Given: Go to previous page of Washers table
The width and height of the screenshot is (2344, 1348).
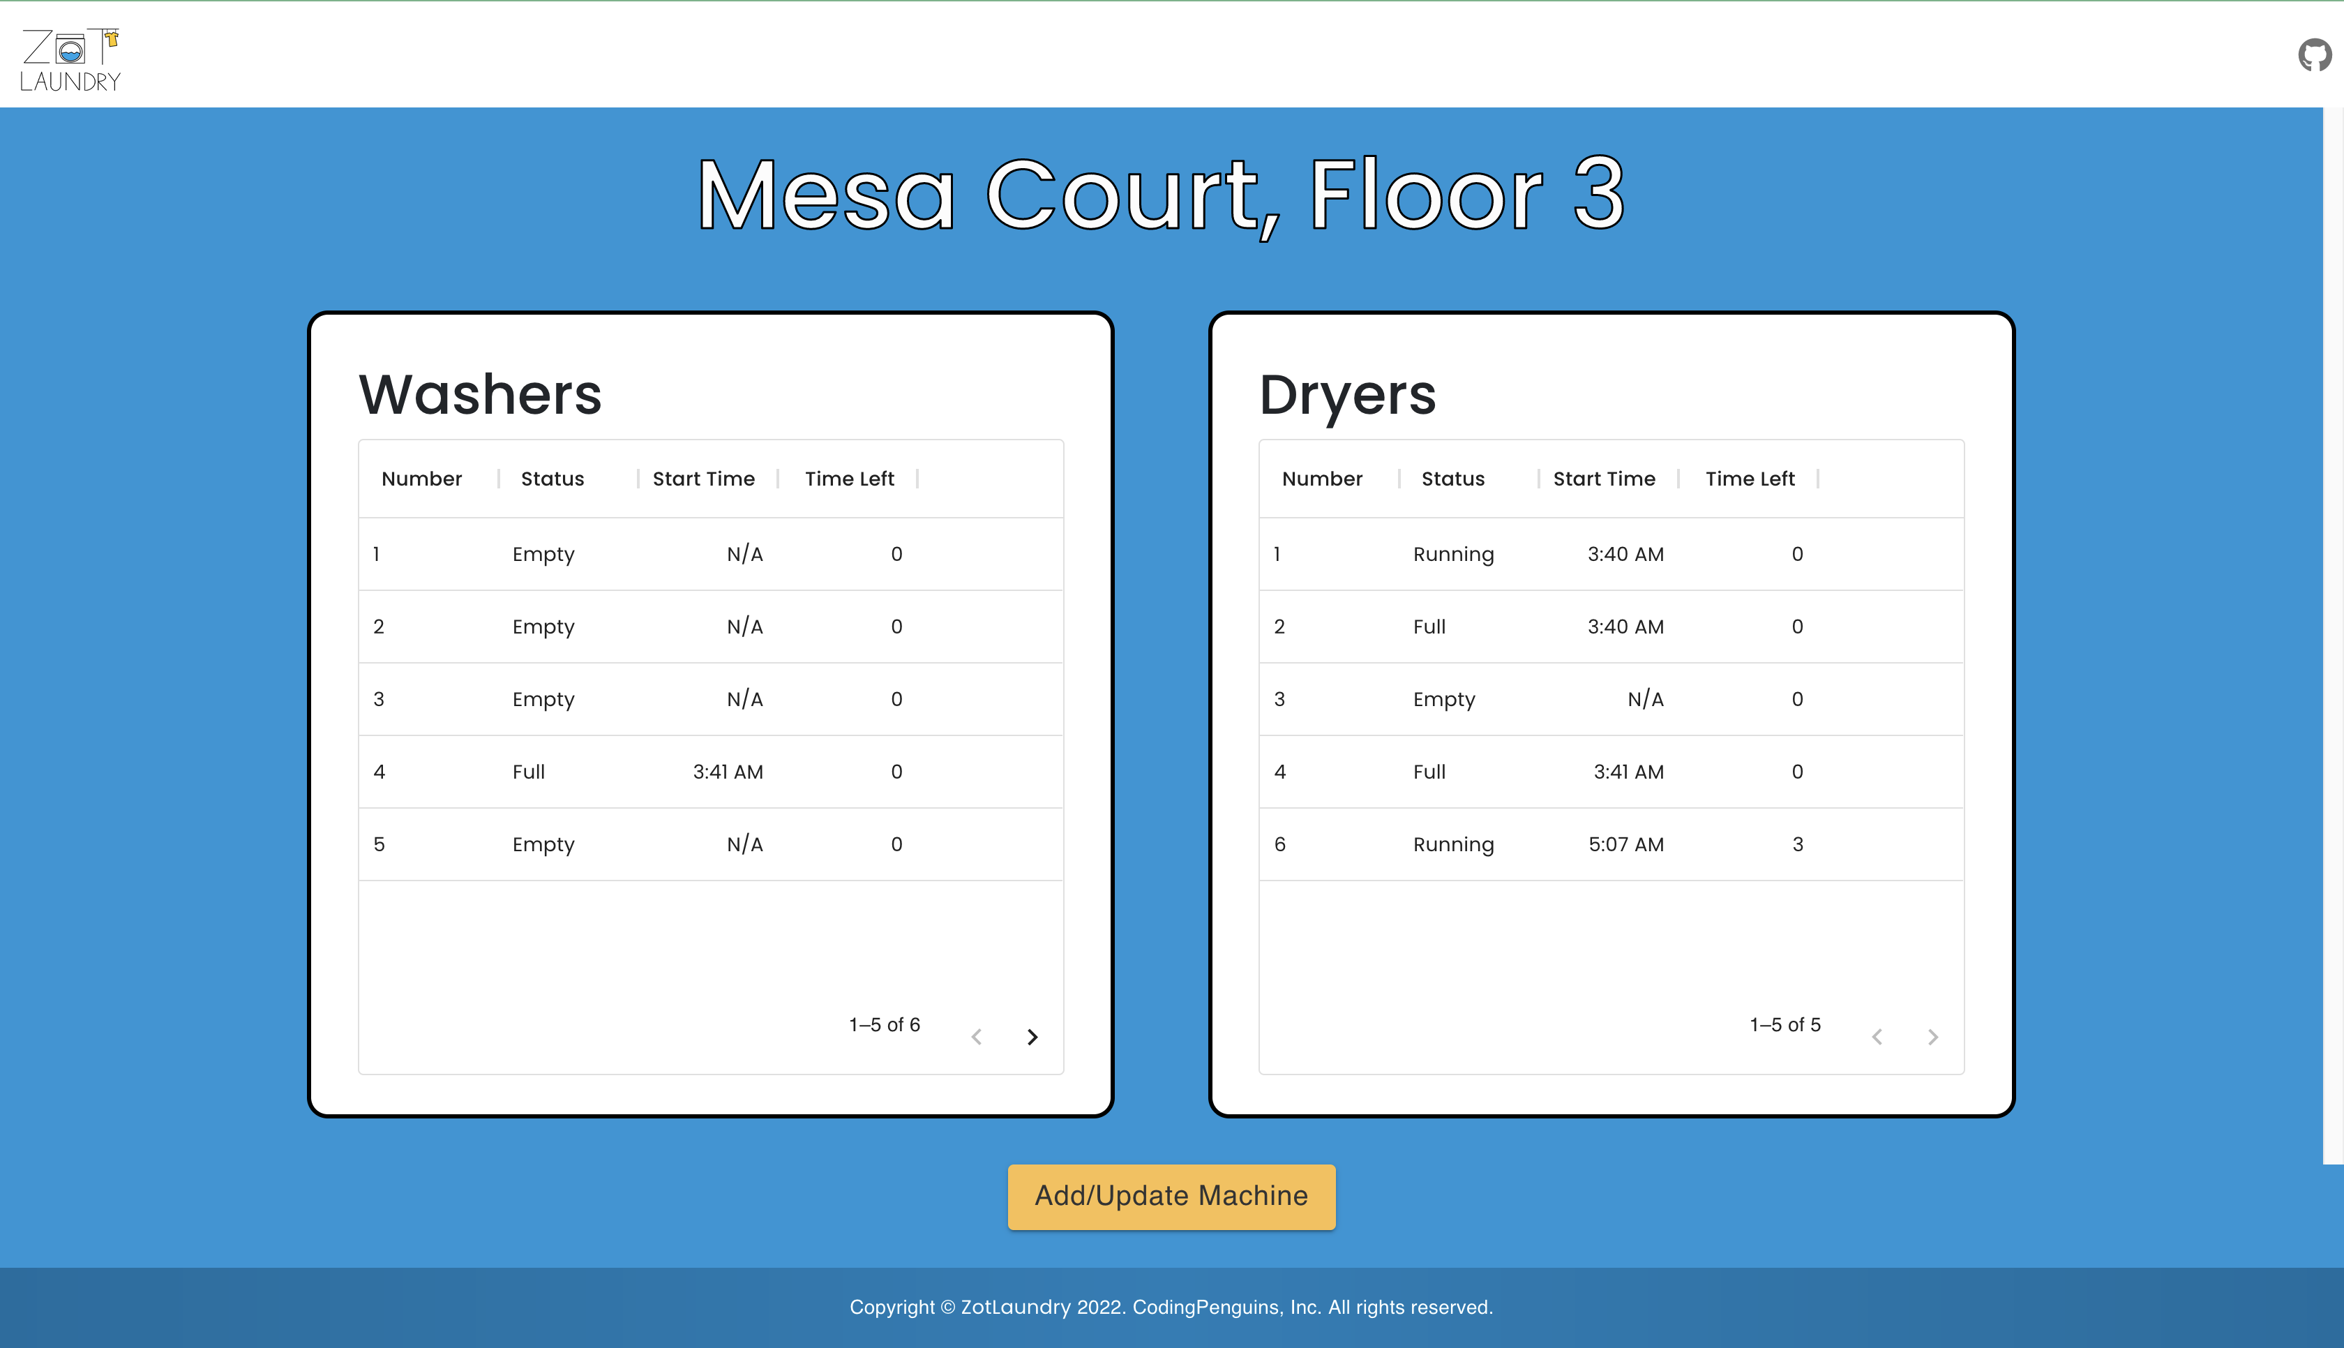Looking at the screenshot, I should [976, 1037].
